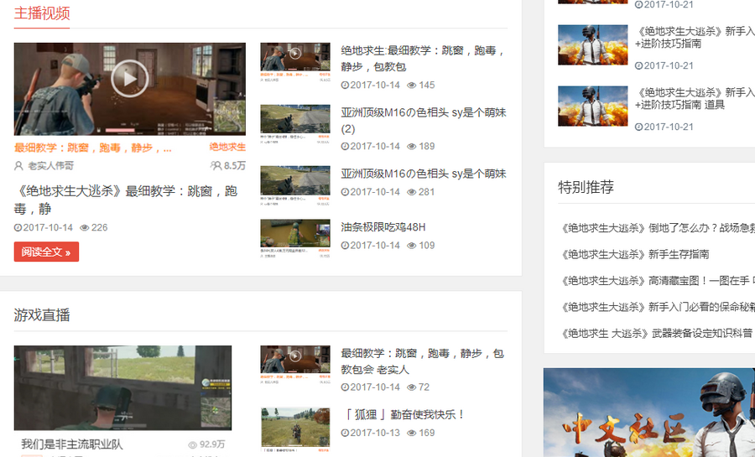Click eye icon beside 145 views
Image resolution: width=755 pixels, height=457 pixels.
coord(412,86)
